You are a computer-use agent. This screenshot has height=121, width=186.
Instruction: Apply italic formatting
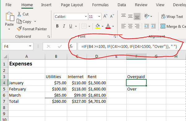pos(64,26)
